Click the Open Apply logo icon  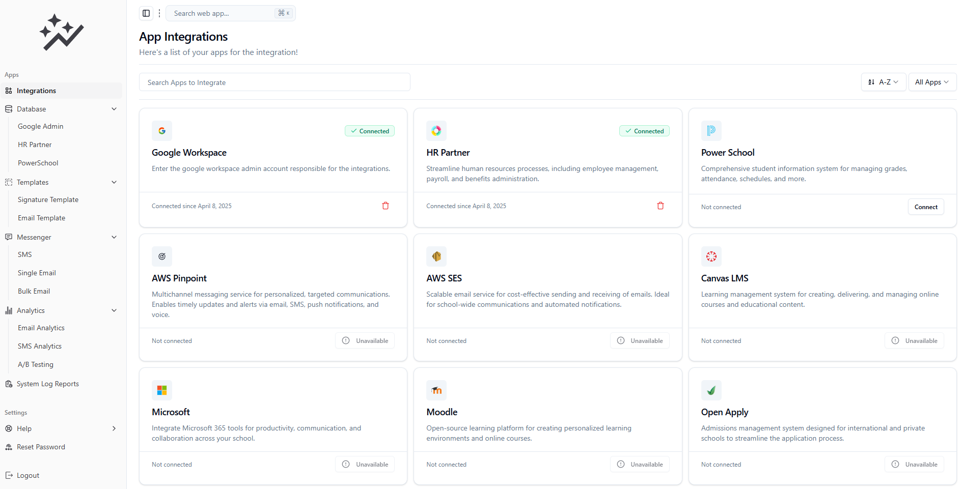pyautogui.click(x=711, y=390)
